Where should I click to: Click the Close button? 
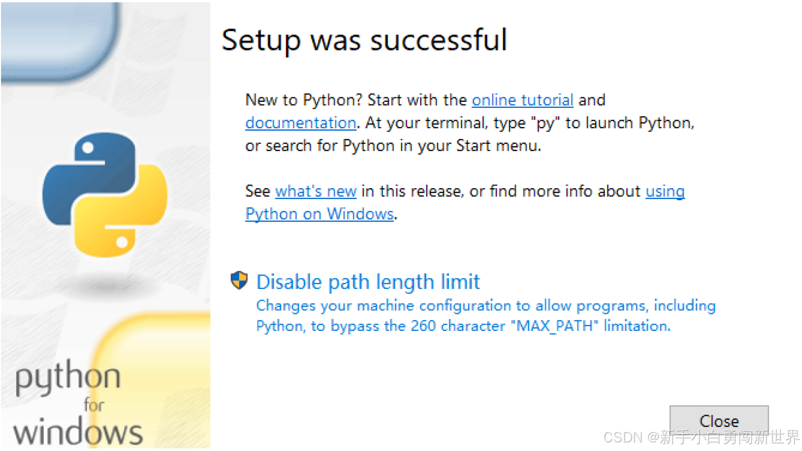click(x=719, y=421)
